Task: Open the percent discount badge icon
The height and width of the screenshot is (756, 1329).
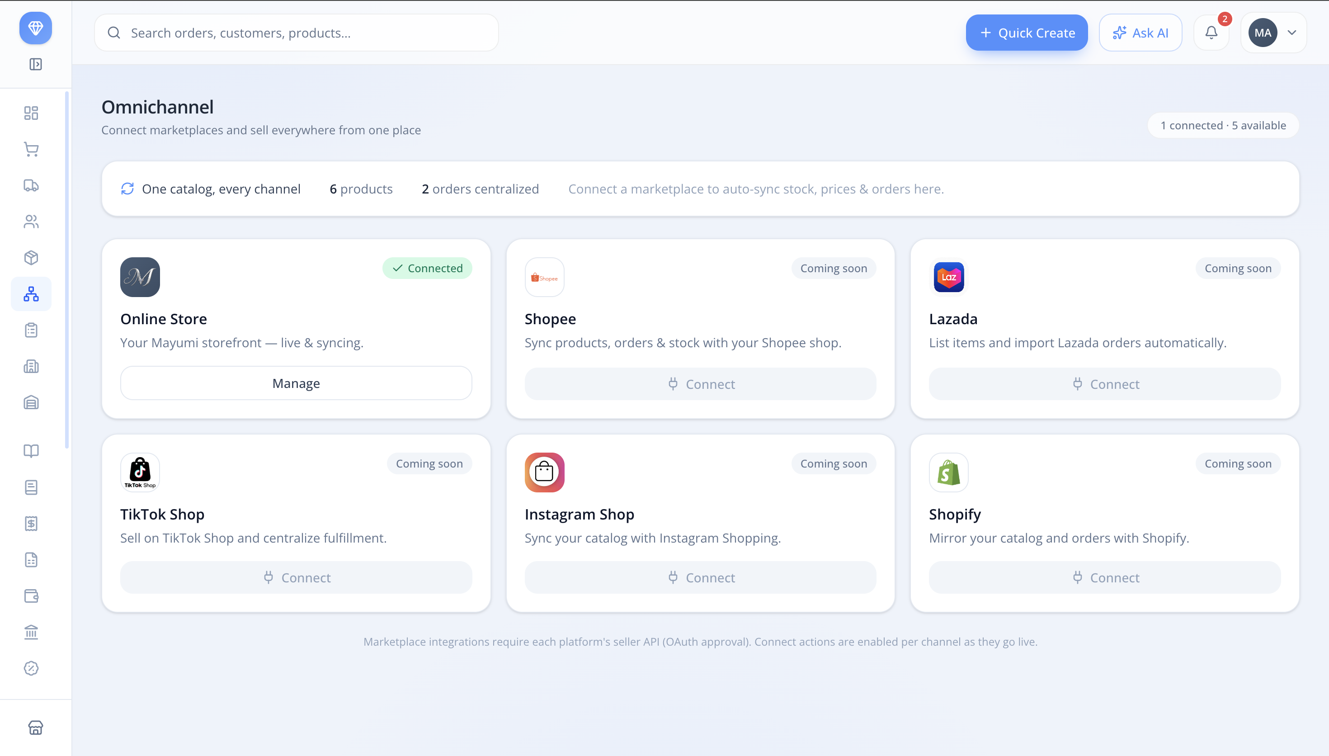Action: coord(31,668)
